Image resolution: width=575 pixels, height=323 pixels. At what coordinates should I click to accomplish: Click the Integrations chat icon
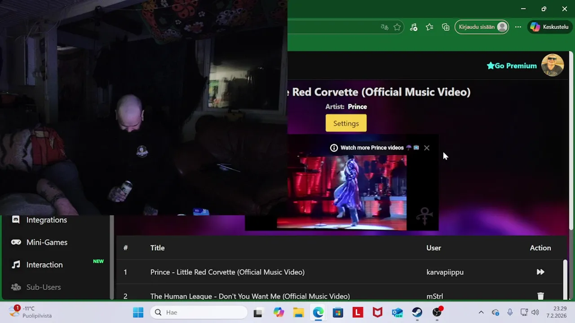16,220
